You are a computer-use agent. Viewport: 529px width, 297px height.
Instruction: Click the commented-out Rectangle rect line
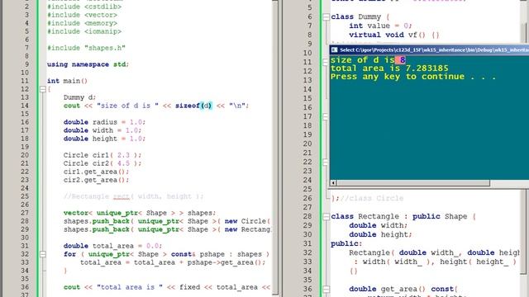(134, 196)
